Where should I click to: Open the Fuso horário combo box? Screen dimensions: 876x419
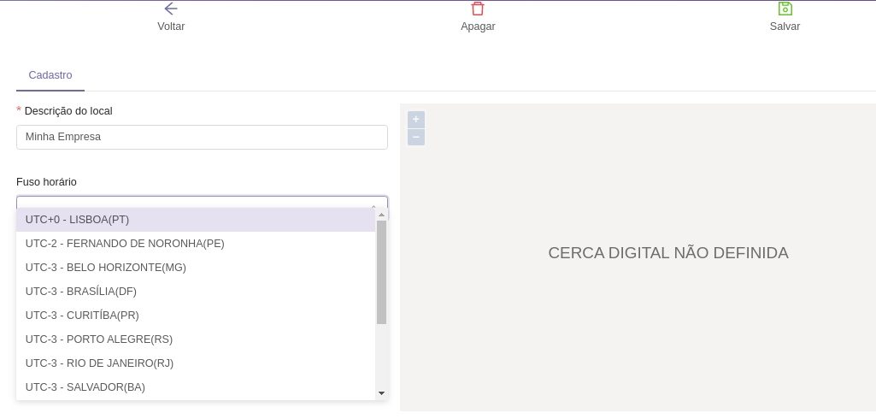202,203
